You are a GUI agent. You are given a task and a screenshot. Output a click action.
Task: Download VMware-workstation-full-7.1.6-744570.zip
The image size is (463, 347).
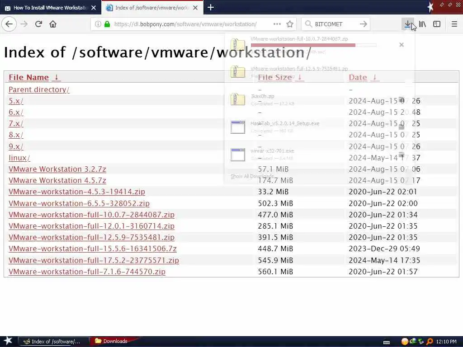tap(87, 272)
